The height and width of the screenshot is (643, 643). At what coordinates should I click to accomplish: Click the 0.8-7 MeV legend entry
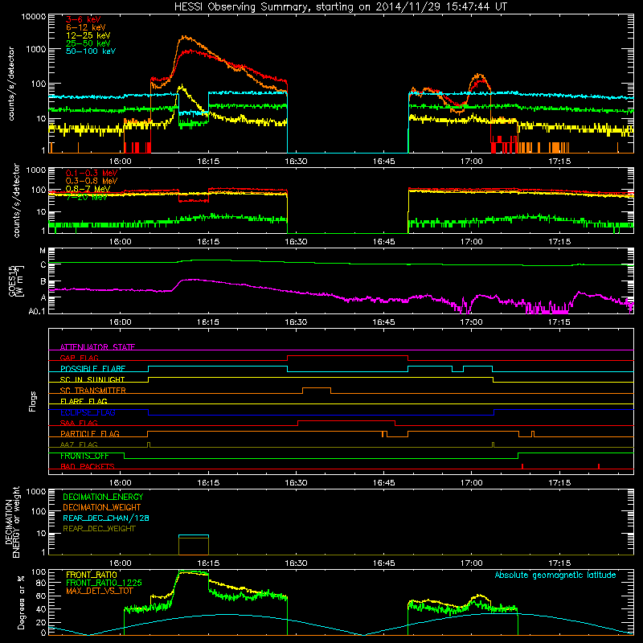point(88,189)
